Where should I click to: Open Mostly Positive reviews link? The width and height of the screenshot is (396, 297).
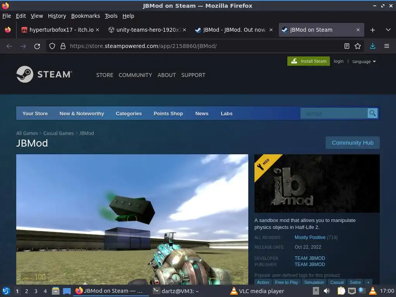click(310, 237)
